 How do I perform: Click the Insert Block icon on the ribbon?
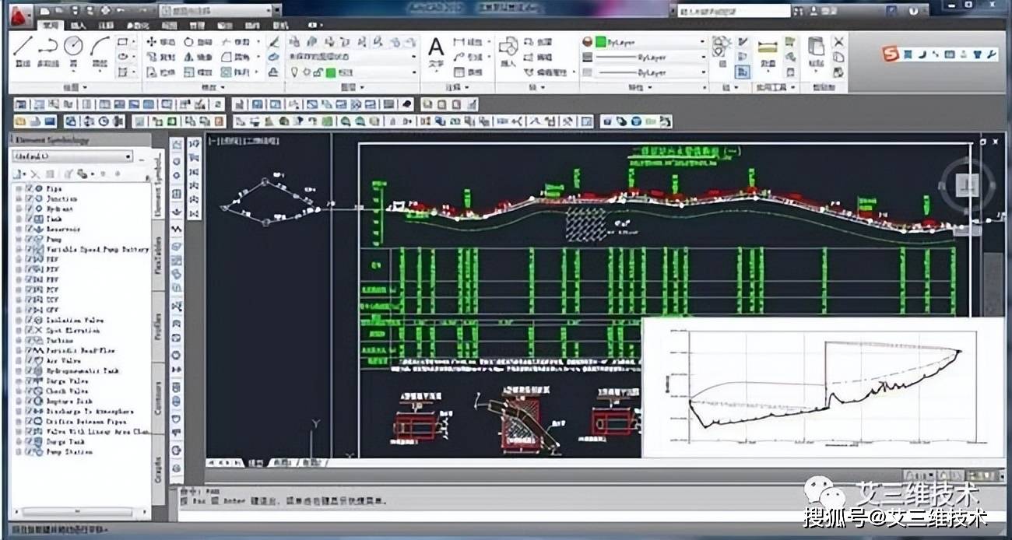pos(508,48)
